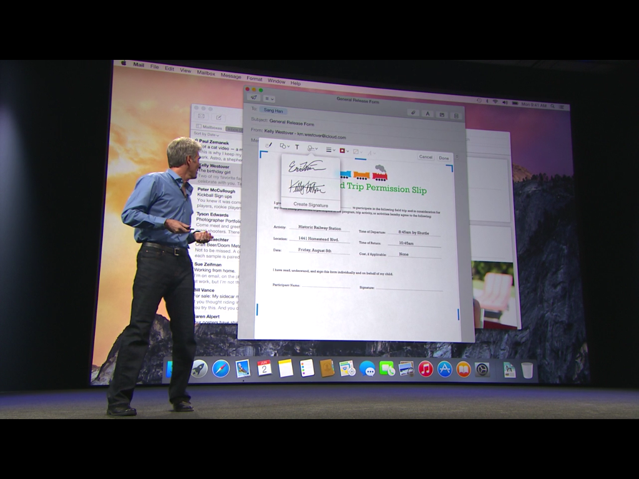Open System Preferences from the Dock
Viewport: 639px width, 479px height.
click(482, 370)
